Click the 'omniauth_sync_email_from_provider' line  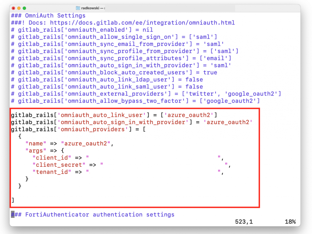point(117,44)
